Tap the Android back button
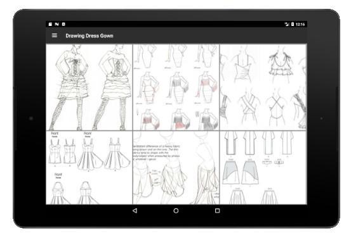The height and width of the screenshot is (233, 344). click(135, 211)
